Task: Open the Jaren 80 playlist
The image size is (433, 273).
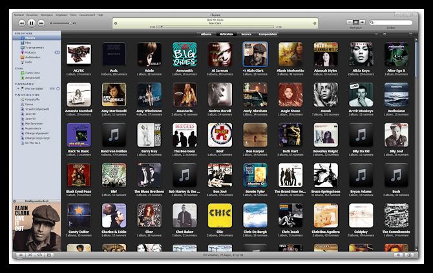Action: (x=37, y=114)
